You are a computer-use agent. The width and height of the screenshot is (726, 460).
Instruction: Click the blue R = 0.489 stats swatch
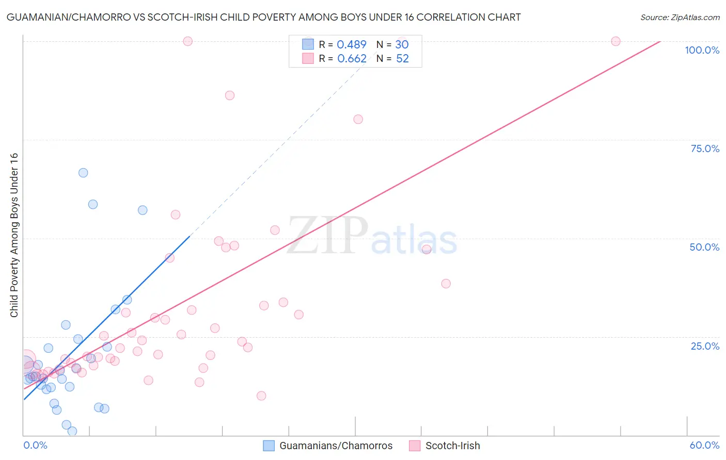308,44
